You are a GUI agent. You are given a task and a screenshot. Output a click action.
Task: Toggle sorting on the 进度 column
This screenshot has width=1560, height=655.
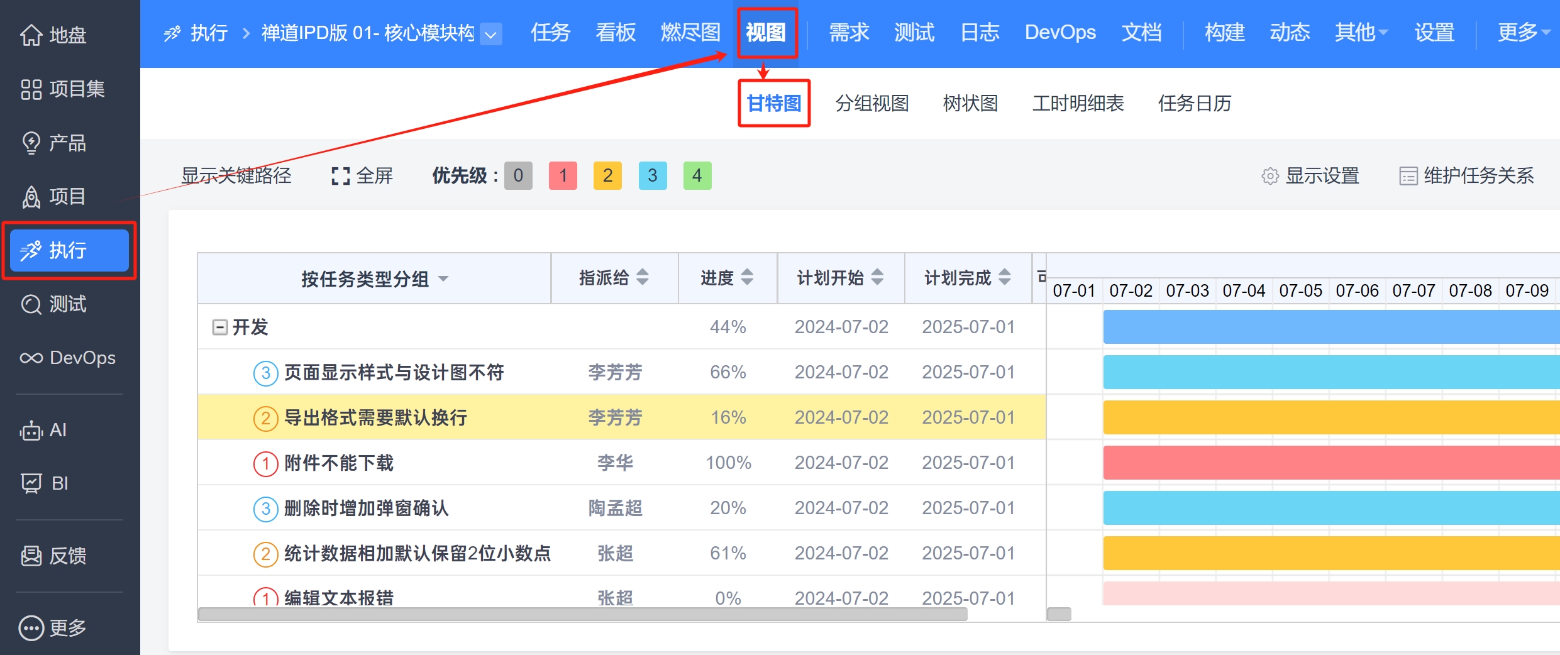tap(747, 277)
